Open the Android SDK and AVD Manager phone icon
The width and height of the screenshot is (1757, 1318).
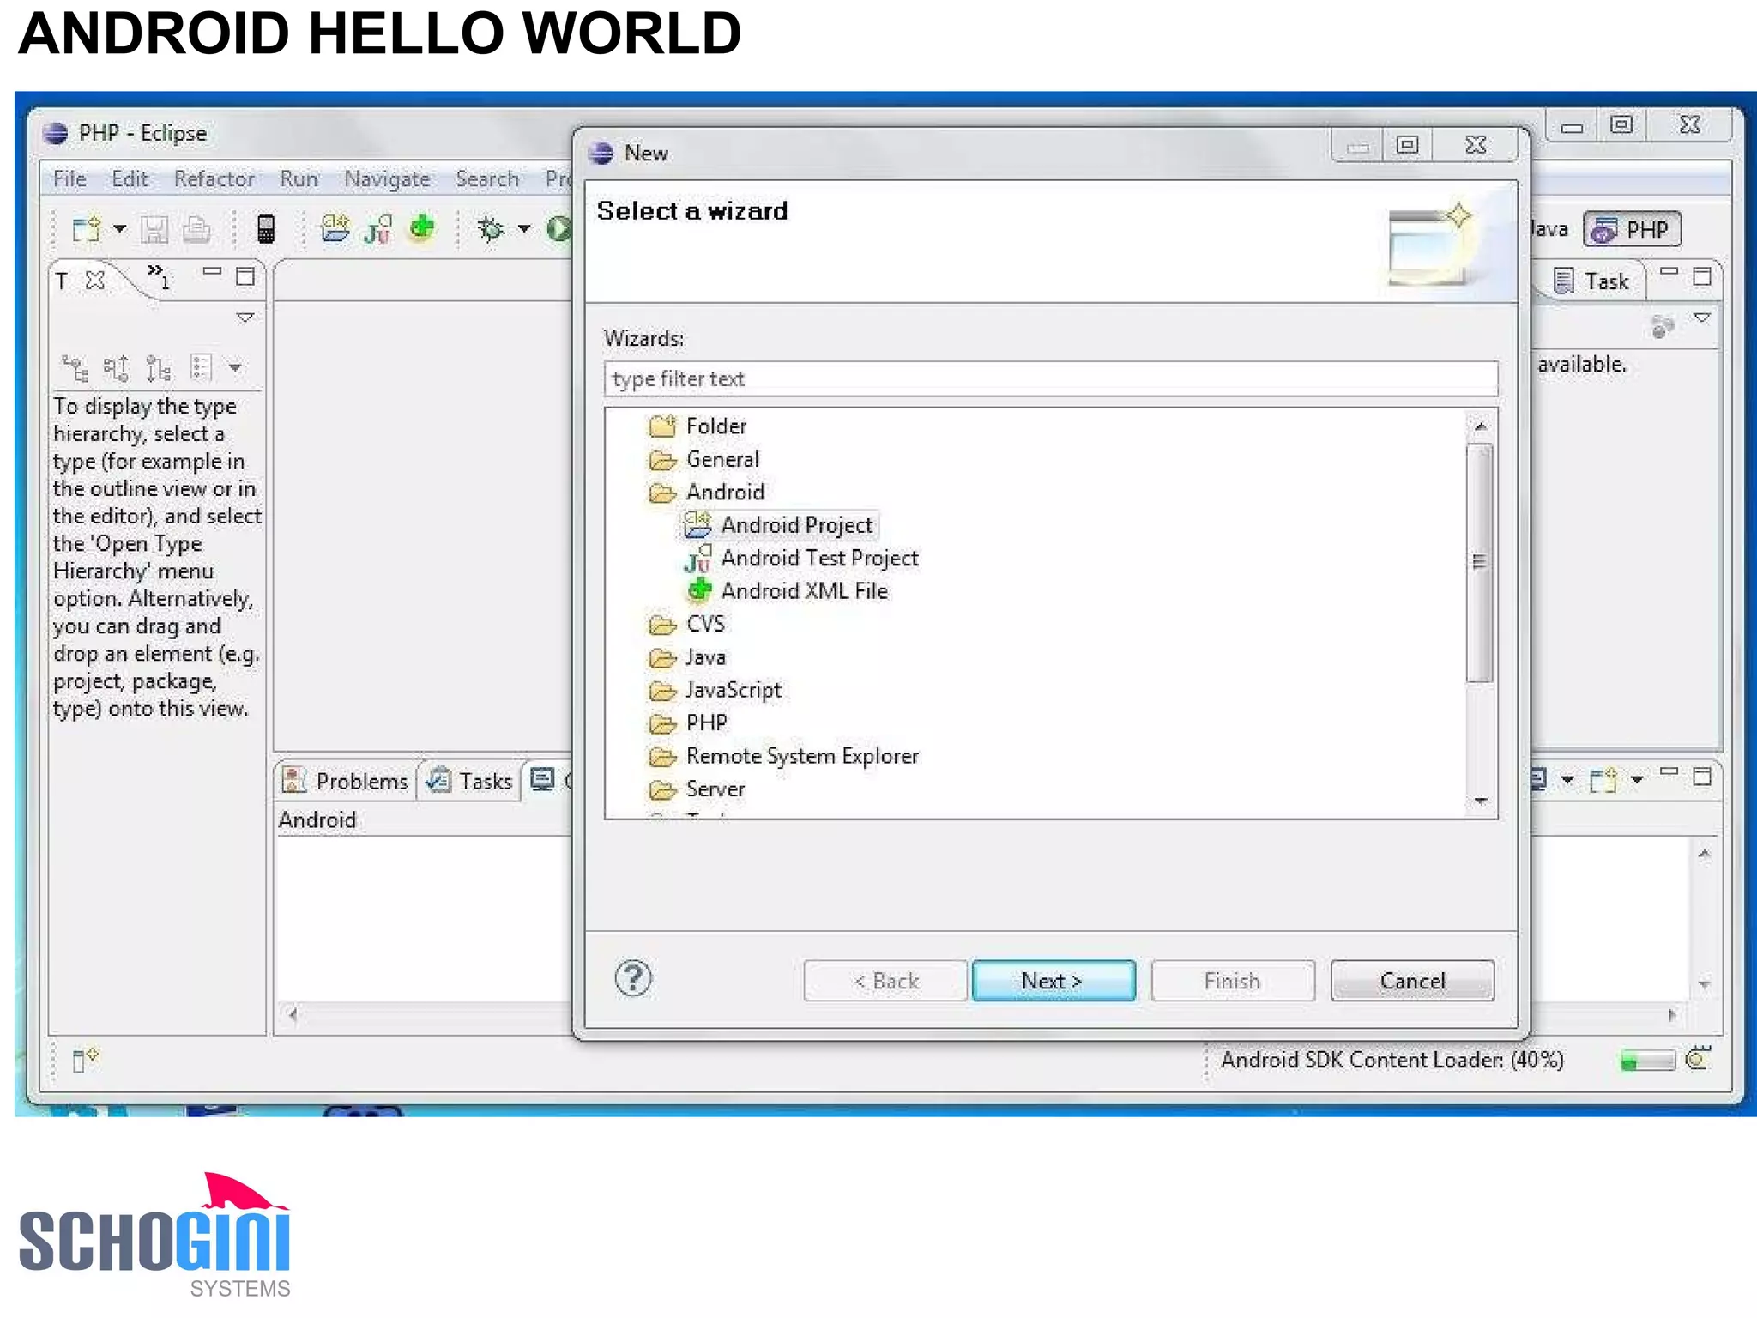point(266,228)
